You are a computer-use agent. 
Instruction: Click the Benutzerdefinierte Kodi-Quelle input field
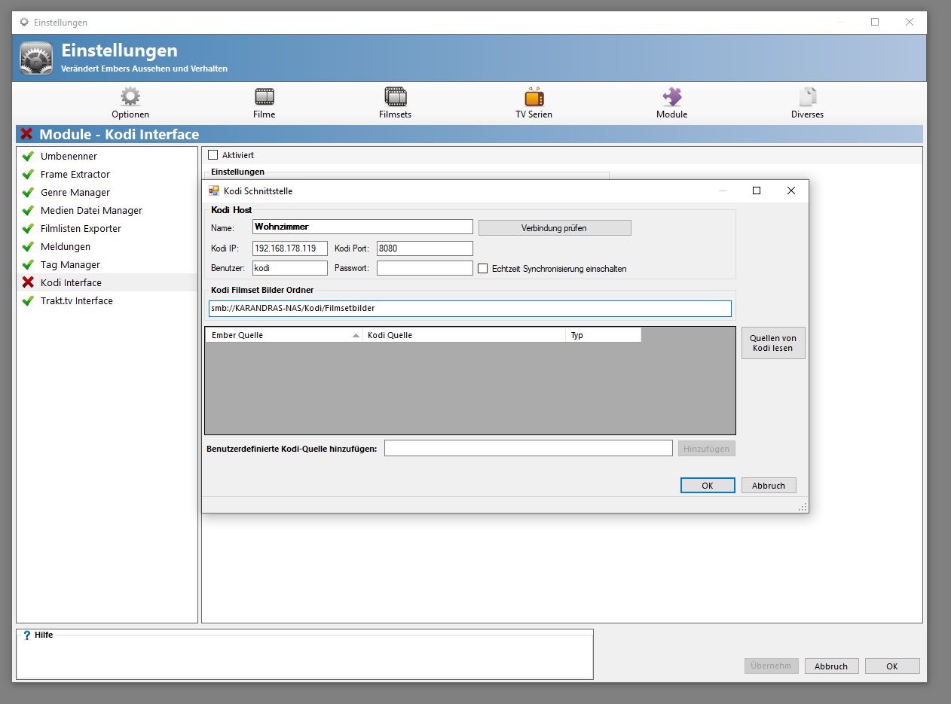click(x=528, y=448)
